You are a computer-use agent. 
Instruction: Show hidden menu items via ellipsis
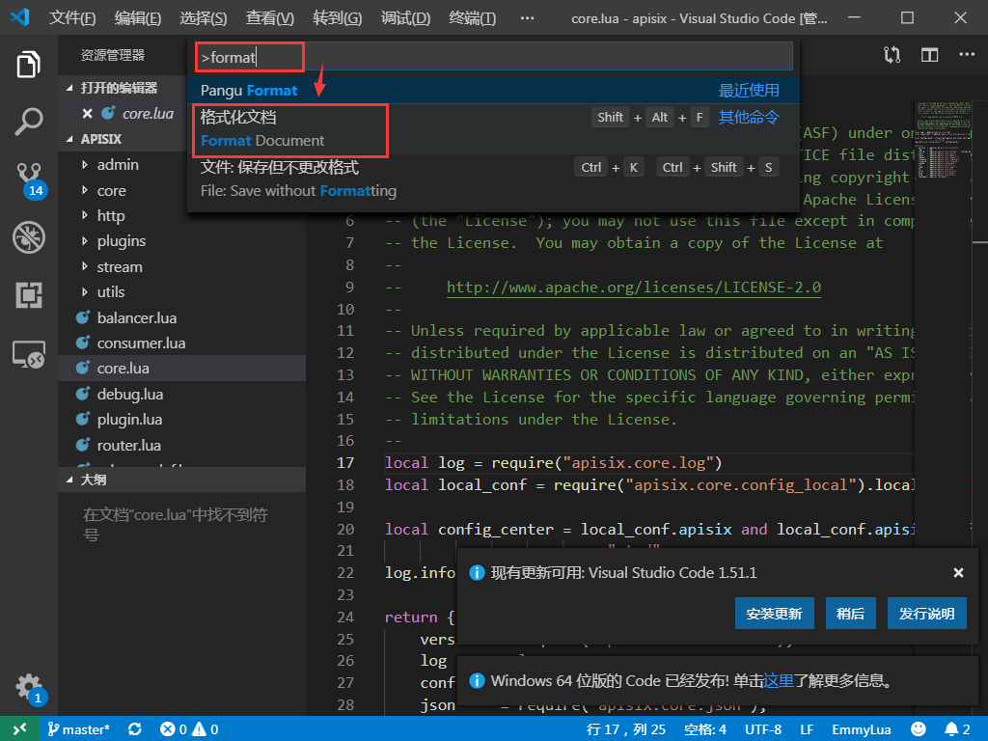pyautogui.click(x=527, y=17)
